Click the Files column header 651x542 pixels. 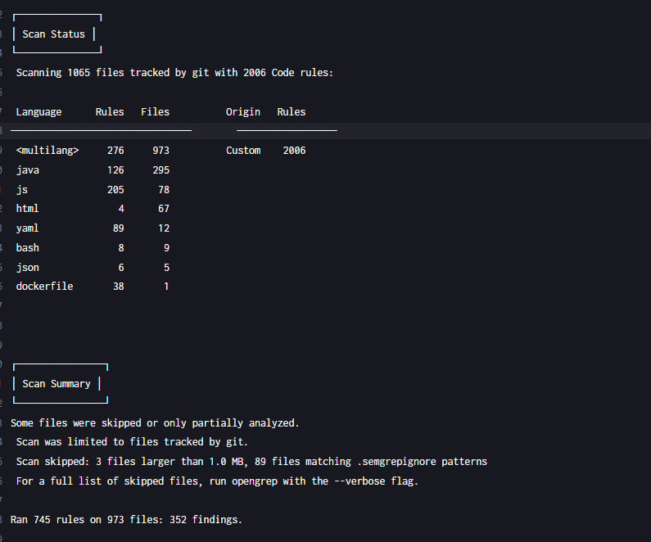pos(155,112)
